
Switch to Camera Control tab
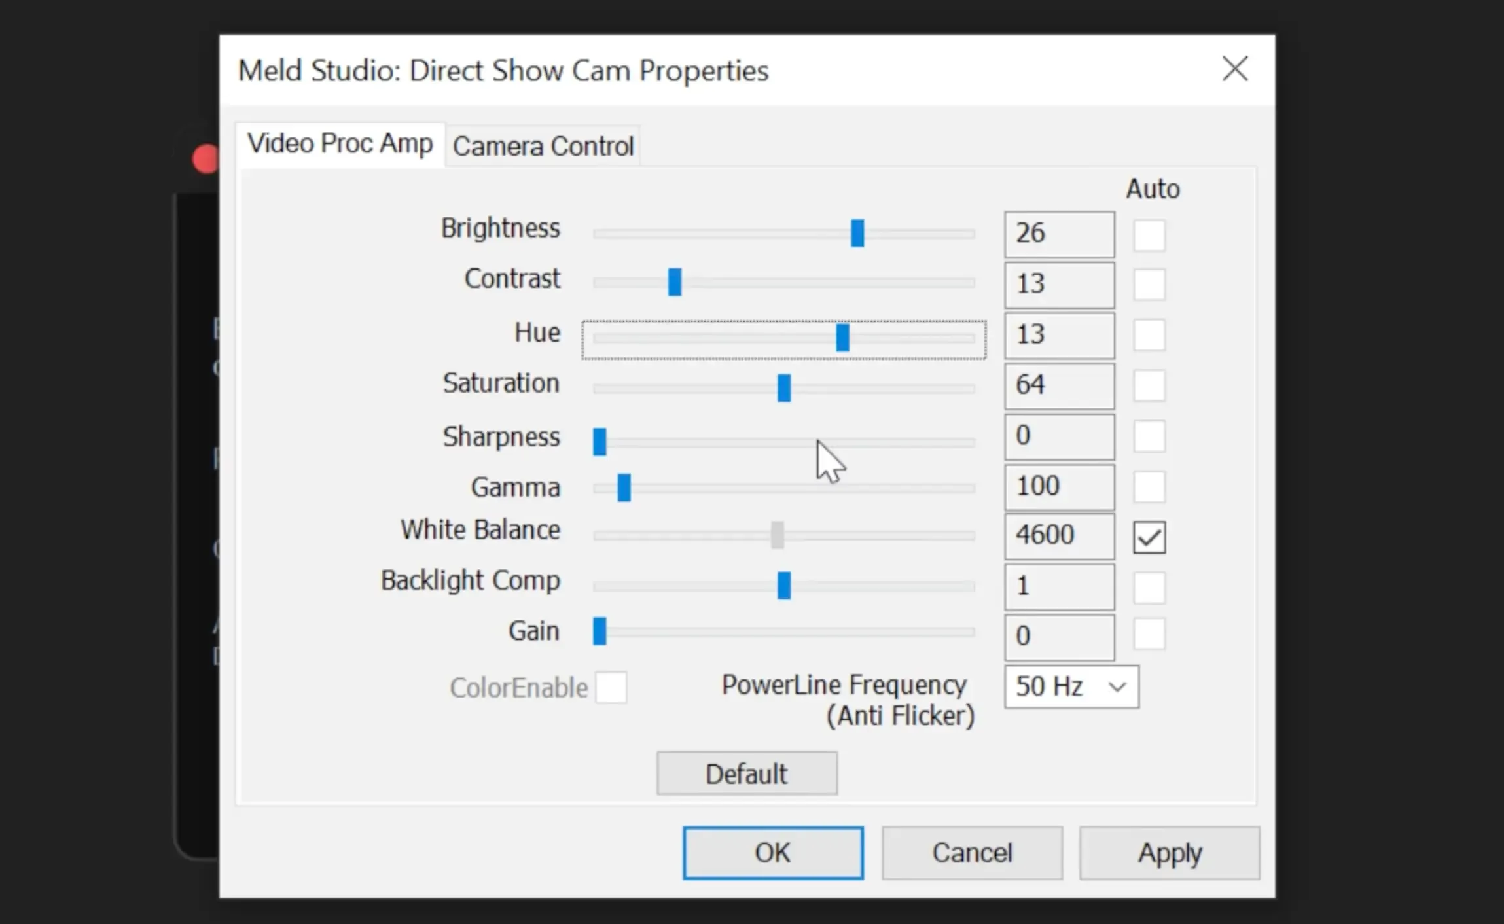pyautogui.click(x=543, y=144)
